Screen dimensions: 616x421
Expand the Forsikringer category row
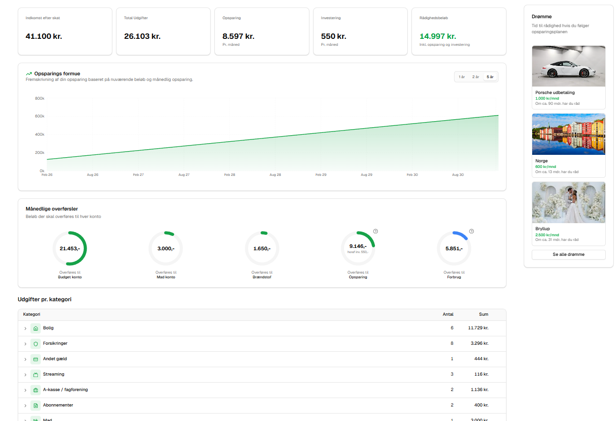[x=25, y=344]
